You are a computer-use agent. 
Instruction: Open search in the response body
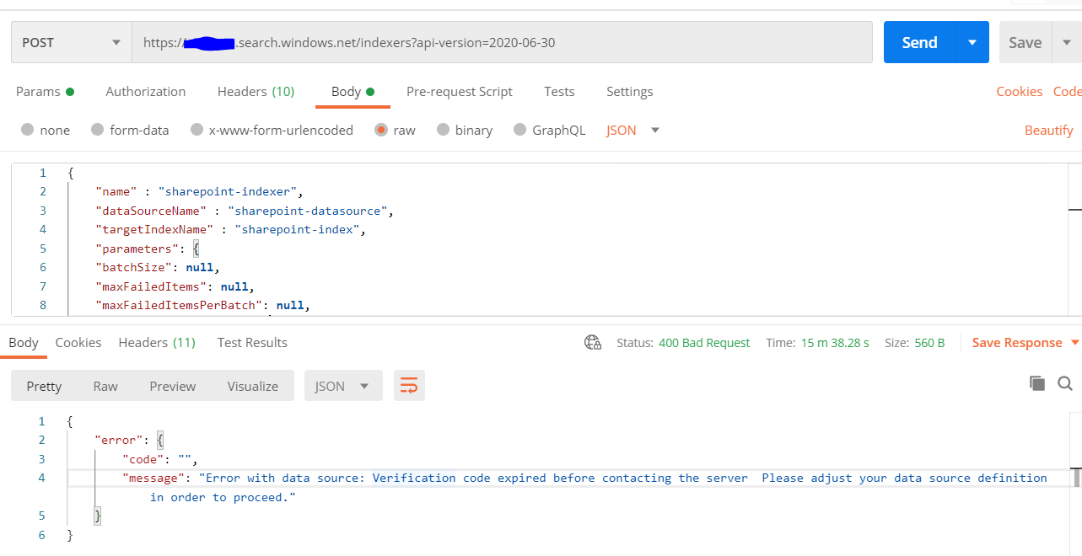pos(1065,383)
